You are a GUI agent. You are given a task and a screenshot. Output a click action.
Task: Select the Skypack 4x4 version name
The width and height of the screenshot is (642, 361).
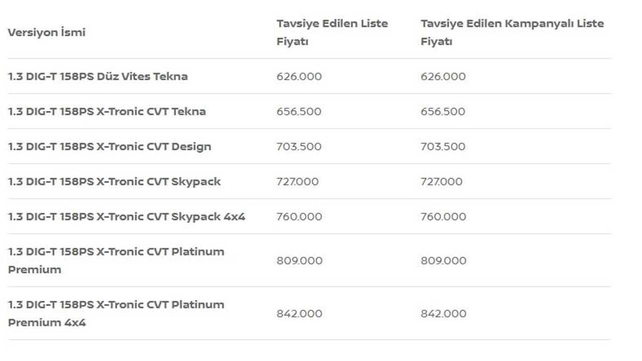tap(126, 217)
